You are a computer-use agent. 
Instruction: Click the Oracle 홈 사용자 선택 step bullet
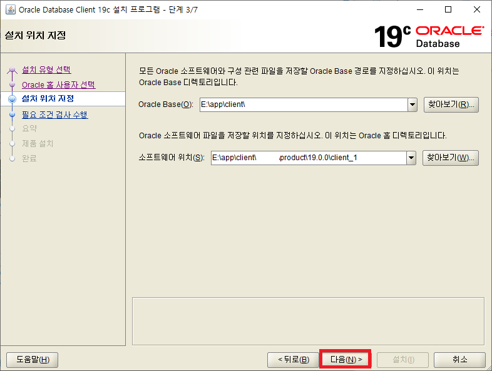(x=13, y=84)
